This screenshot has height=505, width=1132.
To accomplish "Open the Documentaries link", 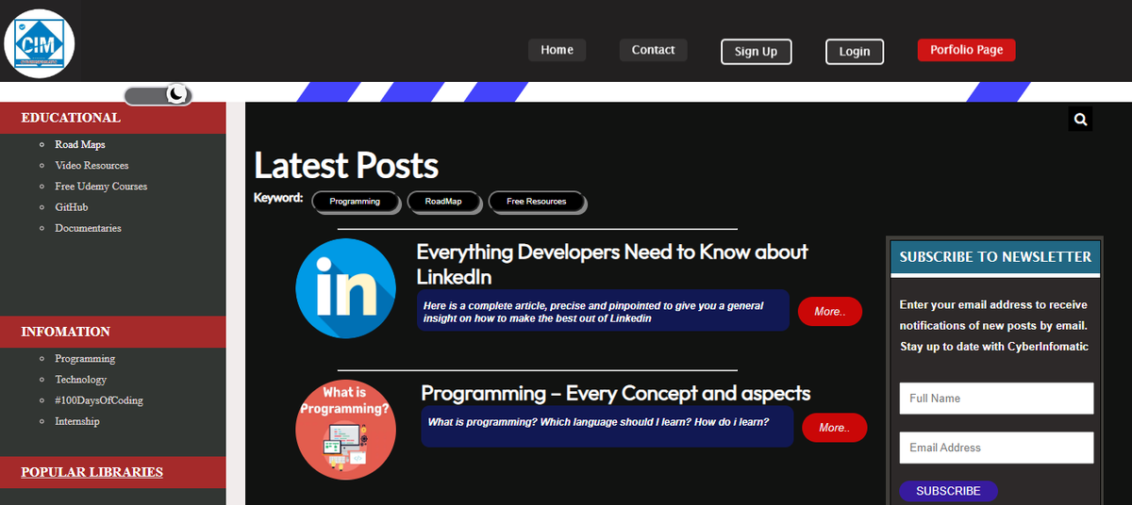I will click(x=88, y=228).
